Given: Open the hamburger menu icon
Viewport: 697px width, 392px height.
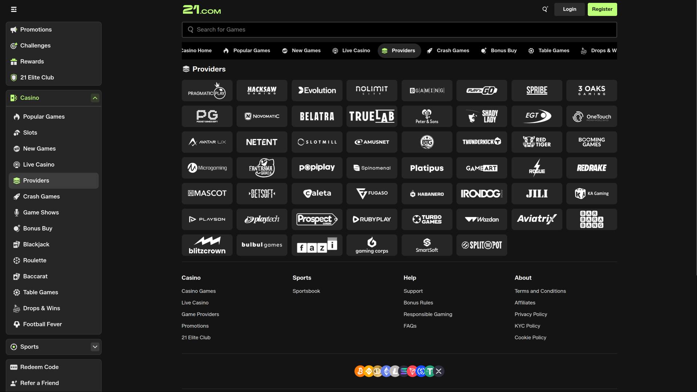Looking at the screenshot, I should tap(14, 9).
